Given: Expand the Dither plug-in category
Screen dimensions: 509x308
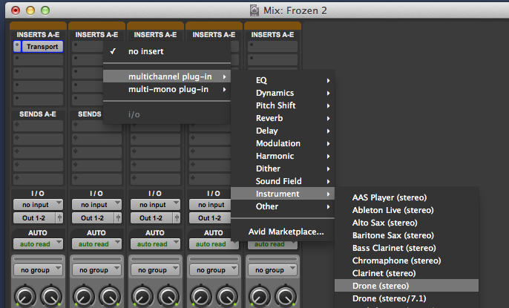Looking at the screenshot, I should (x=283, y=168).
